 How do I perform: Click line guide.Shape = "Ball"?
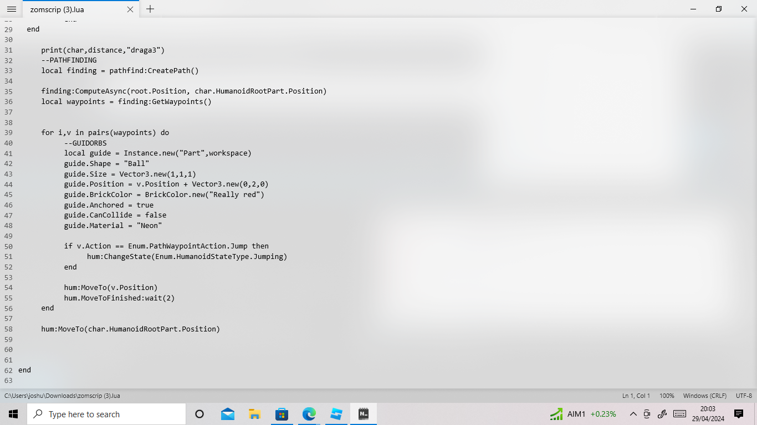point(106,163)
